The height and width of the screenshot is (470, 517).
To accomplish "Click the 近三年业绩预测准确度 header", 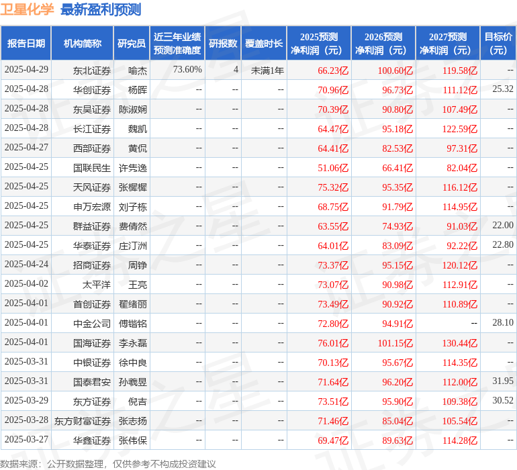I will (x=177, y=43).
